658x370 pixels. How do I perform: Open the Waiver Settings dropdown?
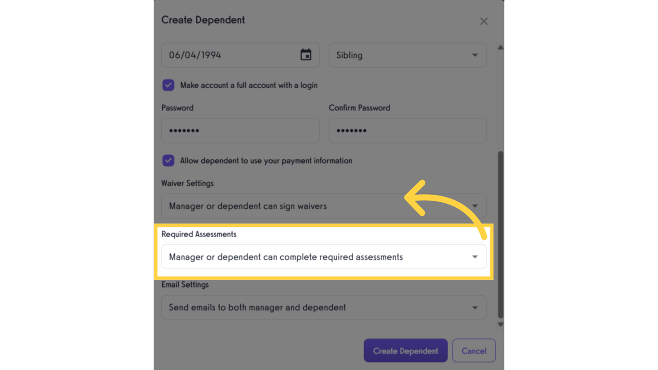tap(323, 206)
